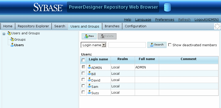Check the select-all checkbox in table header
This screenshot has width=221, height=108.
(x=83, y=60)
